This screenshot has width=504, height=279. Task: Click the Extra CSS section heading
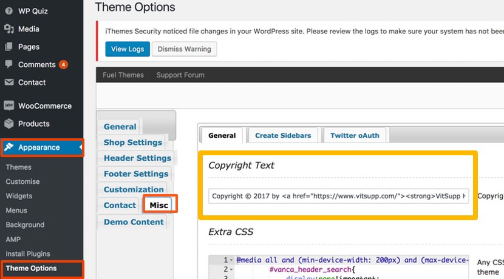231,232
